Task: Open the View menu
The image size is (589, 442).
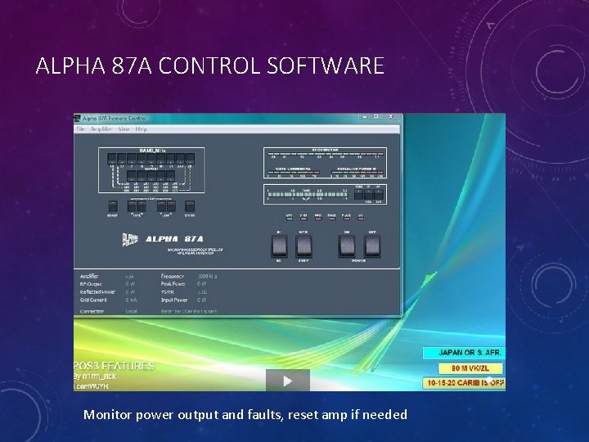Action: click(x=124, y=129)
